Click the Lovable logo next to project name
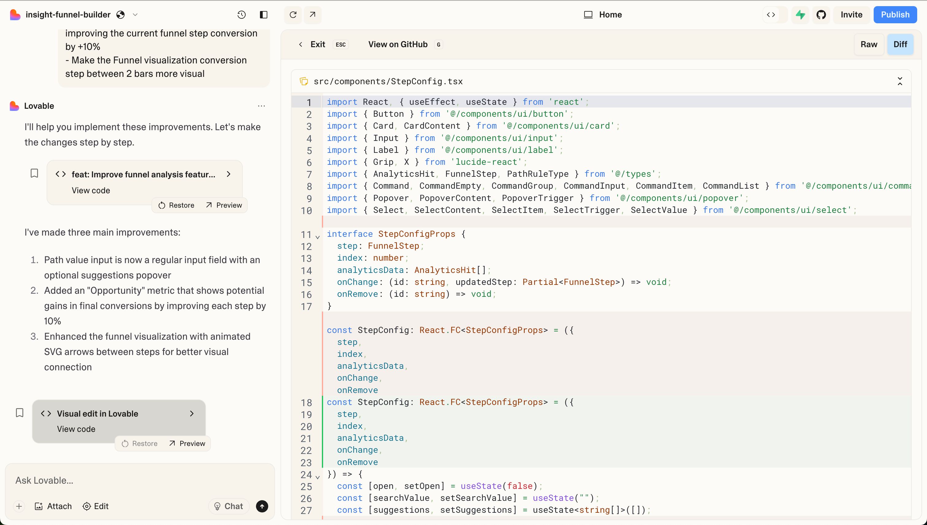The image size is (927, 525). [15, 15]
